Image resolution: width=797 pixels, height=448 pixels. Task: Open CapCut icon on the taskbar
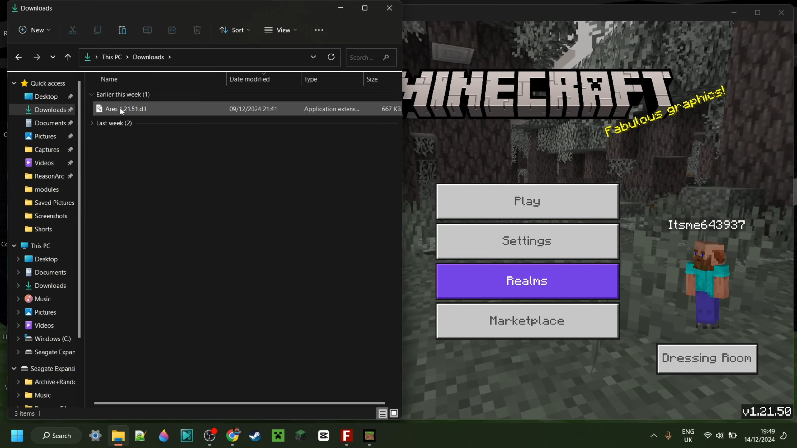click(324, 436)
